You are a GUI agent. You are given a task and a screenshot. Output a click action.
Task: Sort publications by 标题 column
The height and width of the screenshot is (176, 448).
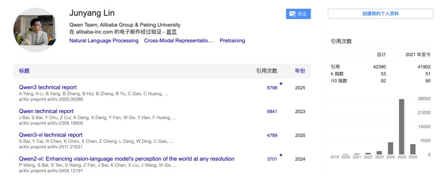click(x=24, y=71)
